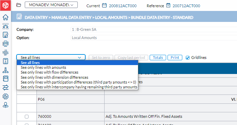This screenshot has height=125, width=237.
Task: Open the settings gear sidebar icon
Action: tap(6, 97)
